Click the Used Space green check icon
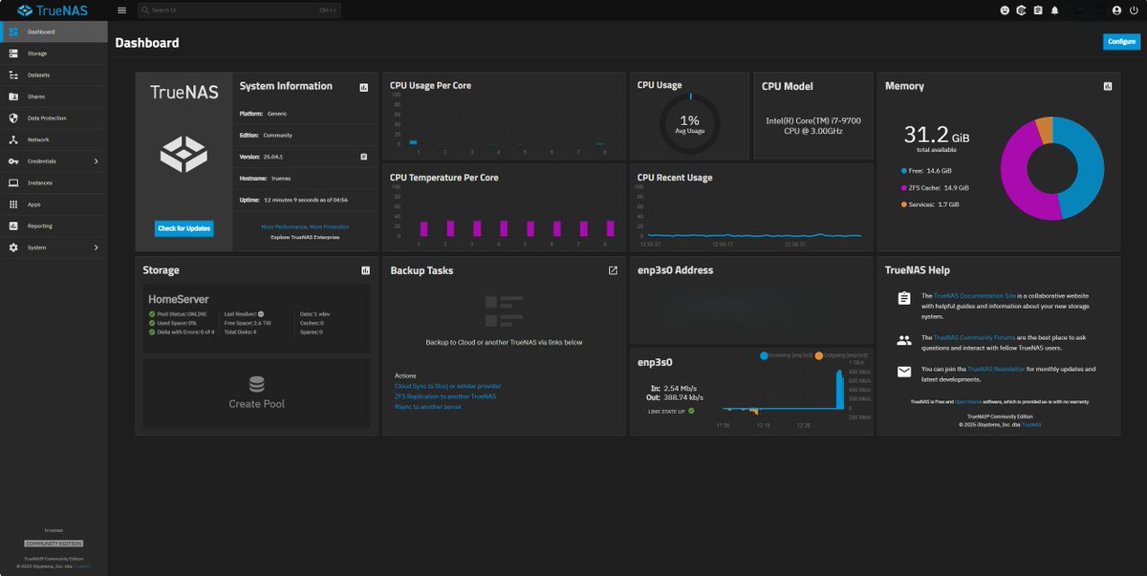The width and height of the screenshot is (1147, 576). 152,323
